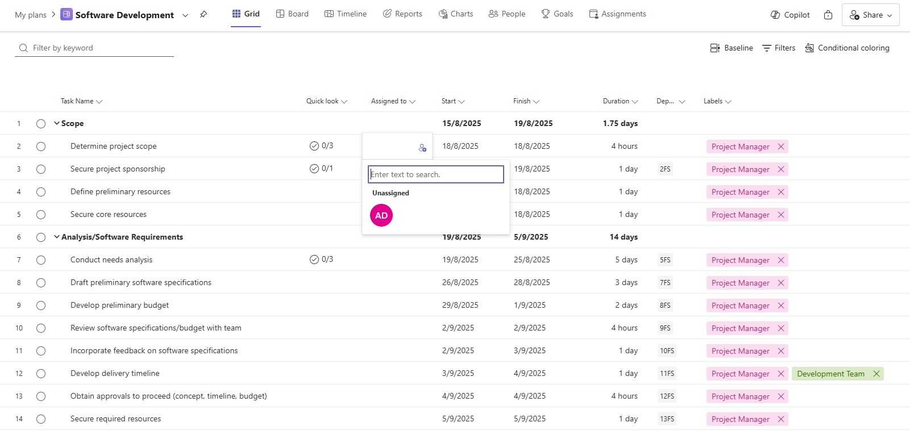This screenshot has height=431, width=910.
Task: Switch to the Timeline tab
Action: 346,14
